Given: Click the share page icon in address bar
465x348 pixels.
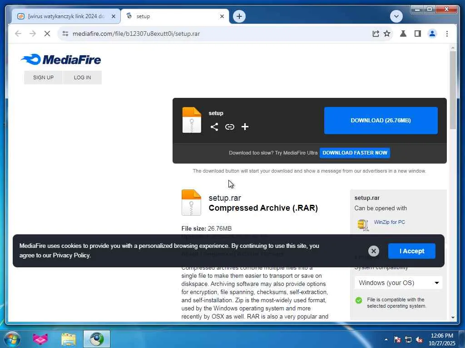Looking at the screenshot, I should [376, 34].
